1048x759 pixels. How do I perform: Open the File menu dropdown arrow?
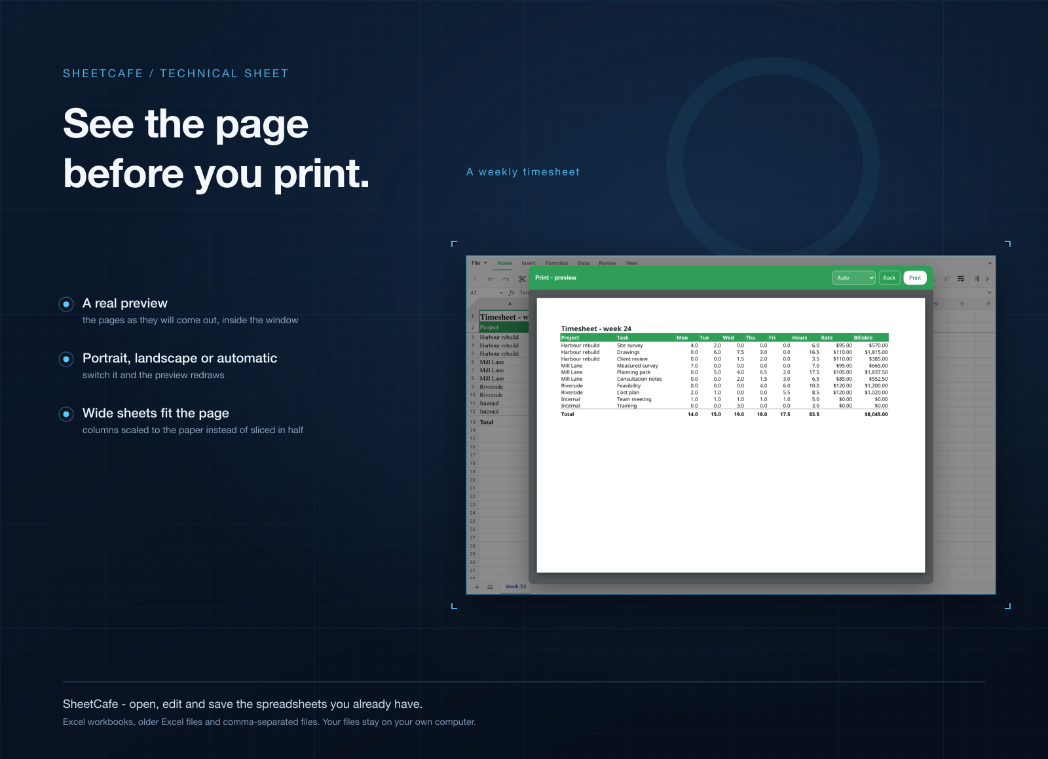(485, 263)
